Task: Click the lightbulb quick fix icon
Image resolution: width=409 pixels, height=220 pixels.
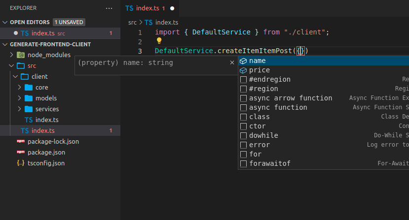Action: (x=159, y=41)
